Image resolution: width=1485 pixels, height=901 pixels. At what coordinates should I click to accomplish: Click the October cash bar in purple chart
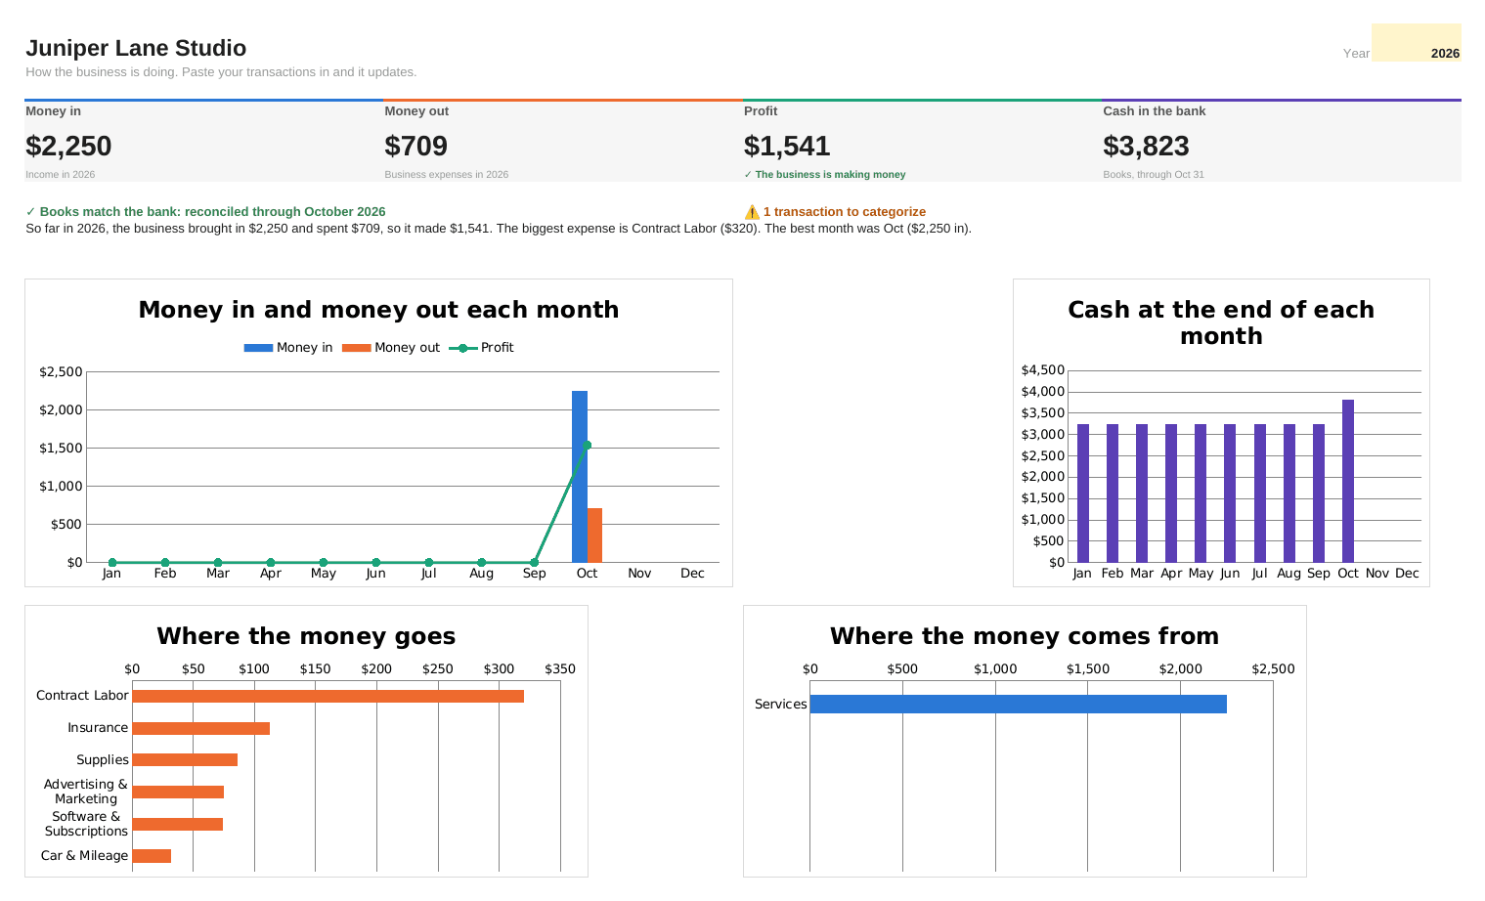coord(1348,481)
